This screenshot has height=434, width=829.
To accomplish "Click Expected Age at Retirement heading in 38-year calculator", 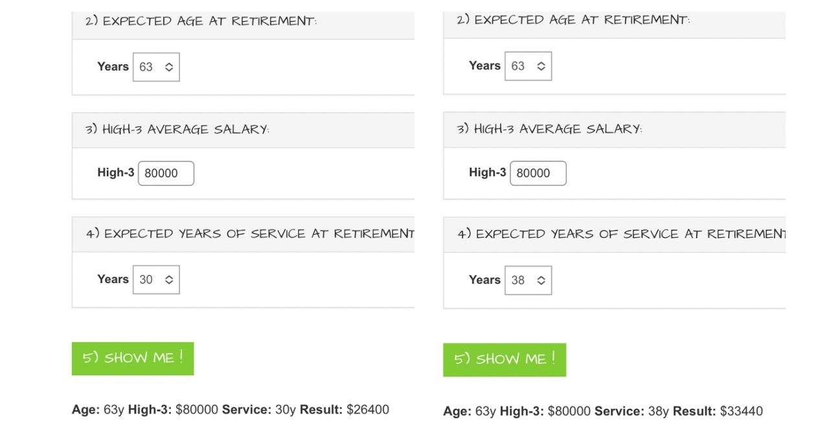I will [574, 20].
